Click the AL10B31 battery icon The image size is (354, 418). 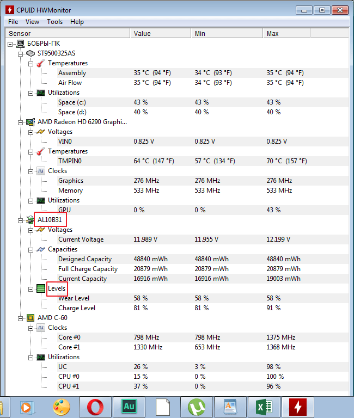coord(30,220)
